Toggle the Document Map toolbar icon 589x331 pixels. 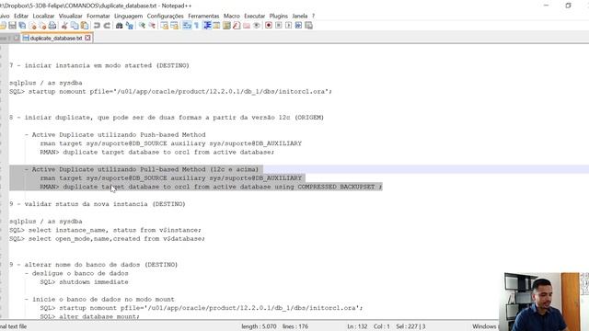point(226,26)
